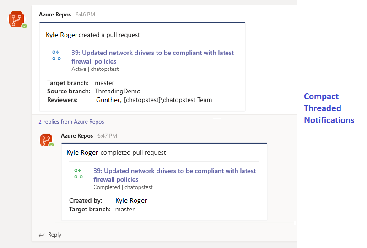Click the green presence badge on the reply avatar
The image size is (367, 248).
pyautogui.click(x=51, y=145)
